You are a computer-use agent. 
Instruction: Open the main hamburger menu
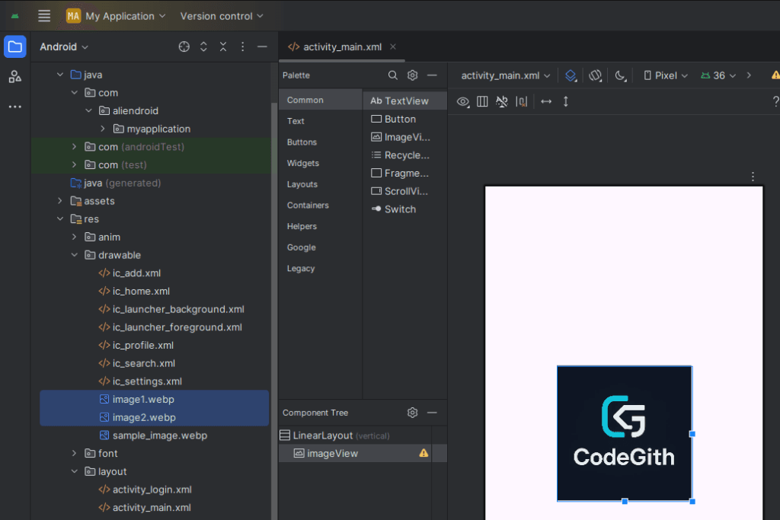44,16
